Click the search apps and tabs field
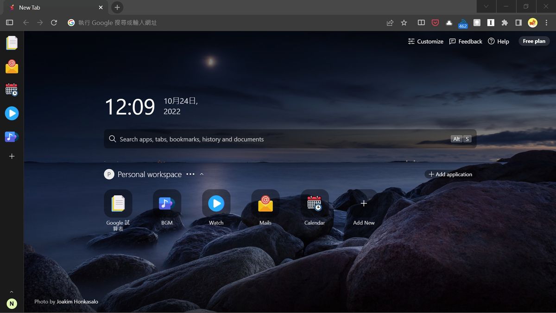This screenshot has height=313, width=556. (278, 139)
